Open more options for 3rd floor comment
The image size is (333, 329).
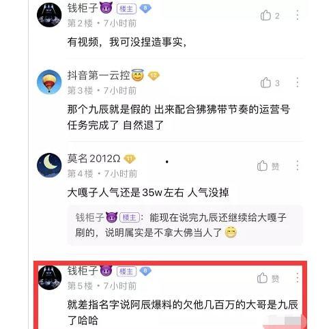coord(298,83)
